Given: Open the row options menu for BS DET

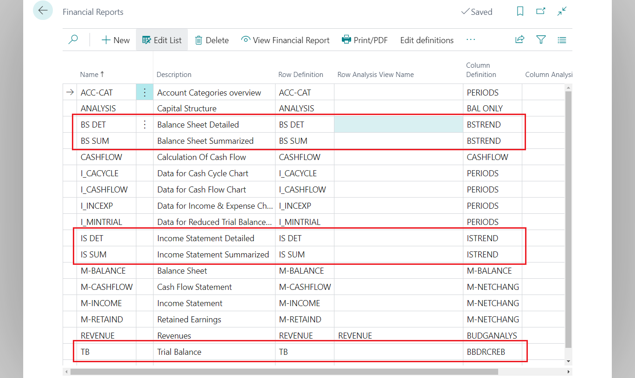Looking at the screenshot, I should 144,124.
